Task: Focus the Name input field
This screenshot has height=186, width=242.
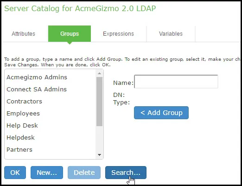Action: point(176,82)
